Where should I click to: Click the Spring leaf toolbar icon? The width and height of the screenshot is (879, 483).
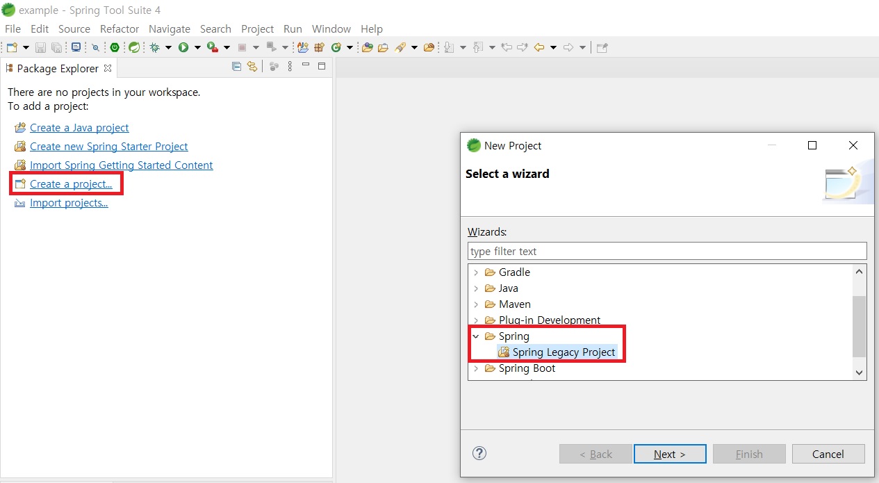pyautogui.click(x=134, y=47)
